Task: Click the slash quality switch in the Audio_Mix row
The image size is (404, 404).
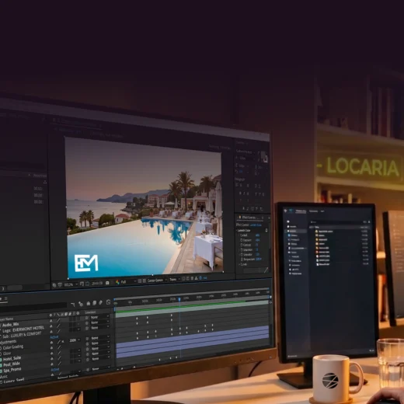Action: 59,320
